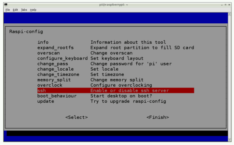Choose the change_locale entry
The height and width of the screenshot is (145, 234).
[x=116, y=69]
